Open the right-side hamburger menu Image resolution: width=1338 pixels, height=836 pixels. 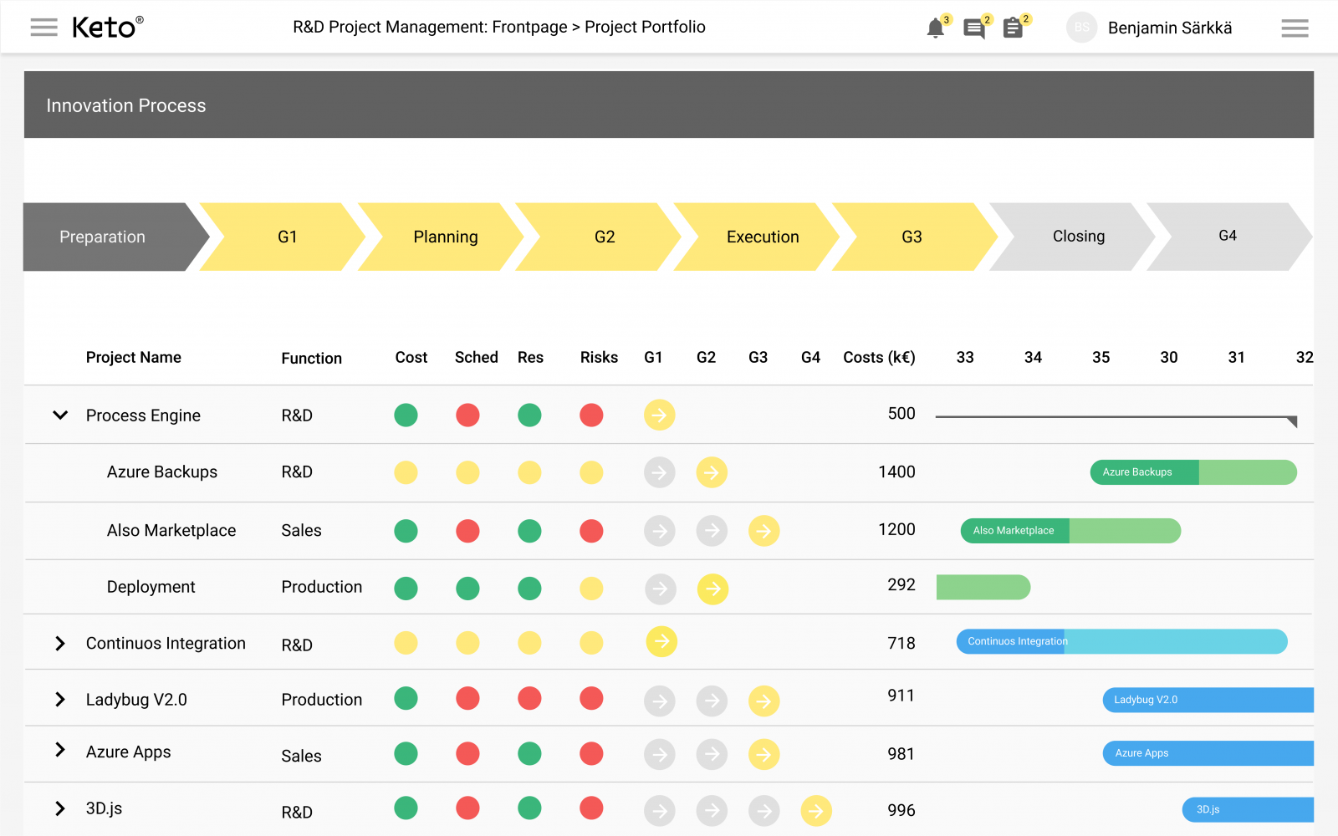click(x=1295, y=28)
